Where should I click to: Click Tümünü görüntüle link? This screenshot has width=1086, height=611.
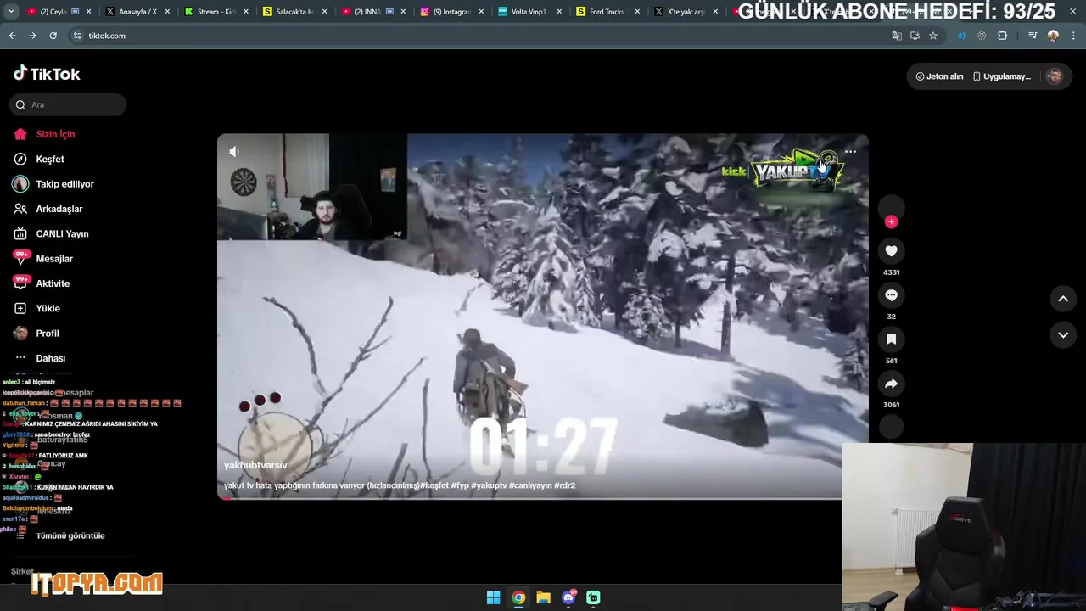[70, 535]
